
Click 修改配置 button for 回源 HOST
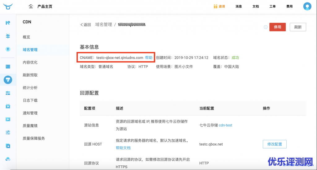pyautogui.click(x=275, y=144)
